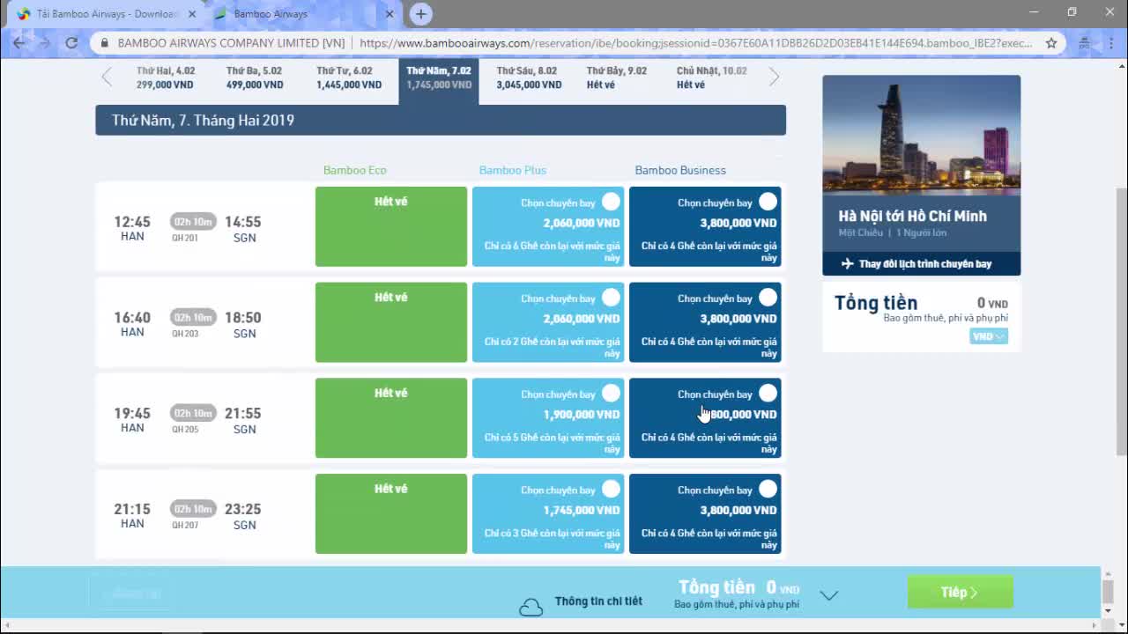Select date tab Thứ Bảy 9.02
Viewport: 1128px width, 634px height.
pyautogui.click(x=617, y=77)
